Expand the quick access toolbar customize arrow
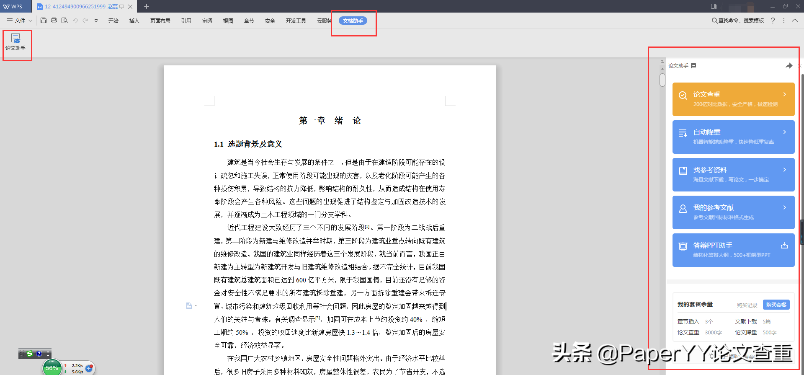Screen dimensions: 804x375 tap(96, 21)
